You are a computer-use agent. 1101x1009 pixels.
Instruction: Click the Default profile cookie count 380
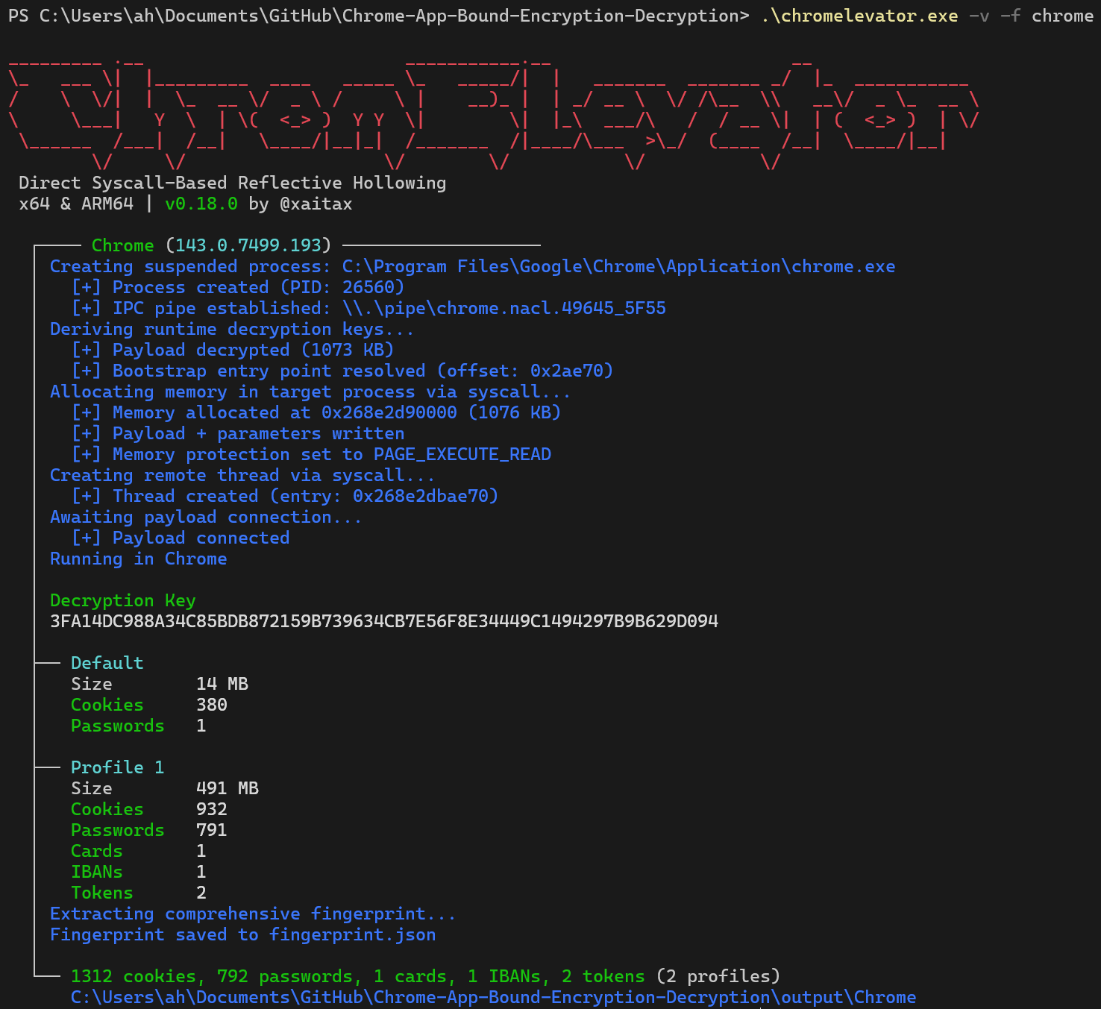[x=212, y=705]
